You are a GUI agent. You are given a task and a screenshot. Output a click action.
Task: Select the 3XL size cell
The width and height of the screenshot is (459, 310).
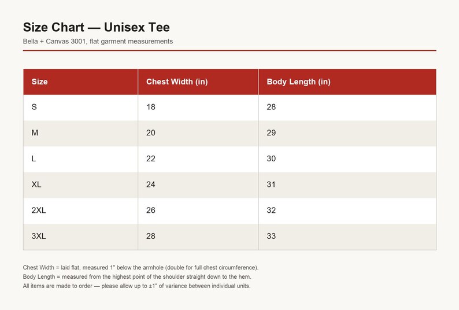click(80, 237)
